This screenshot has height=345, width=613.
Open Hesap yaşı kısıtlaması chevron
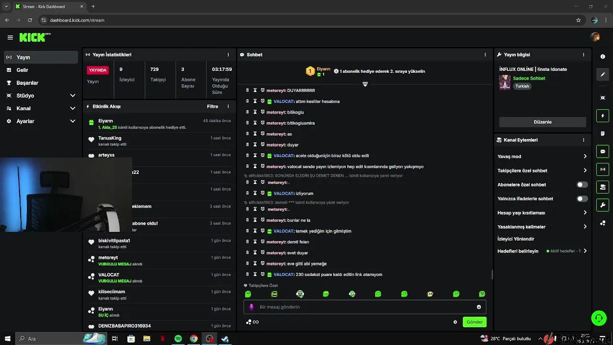585,213
